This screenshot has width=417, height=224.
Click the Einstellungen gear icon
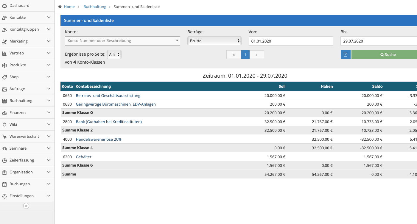coord(4,196)
